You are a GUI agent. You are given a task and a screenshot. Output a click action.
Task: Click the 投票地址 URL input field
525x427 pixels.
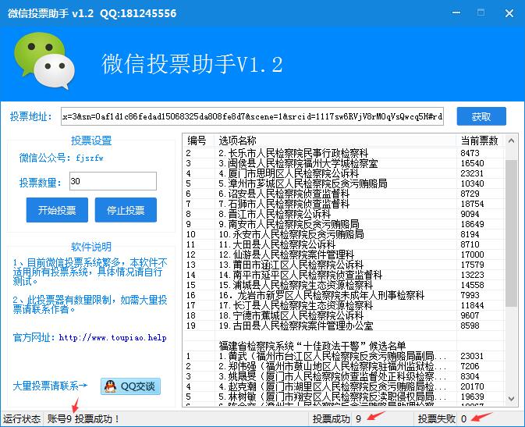(252, 116)
